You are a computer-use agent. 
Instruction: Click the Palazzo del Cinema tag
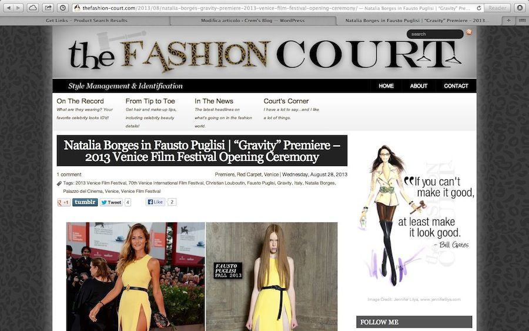83,191
